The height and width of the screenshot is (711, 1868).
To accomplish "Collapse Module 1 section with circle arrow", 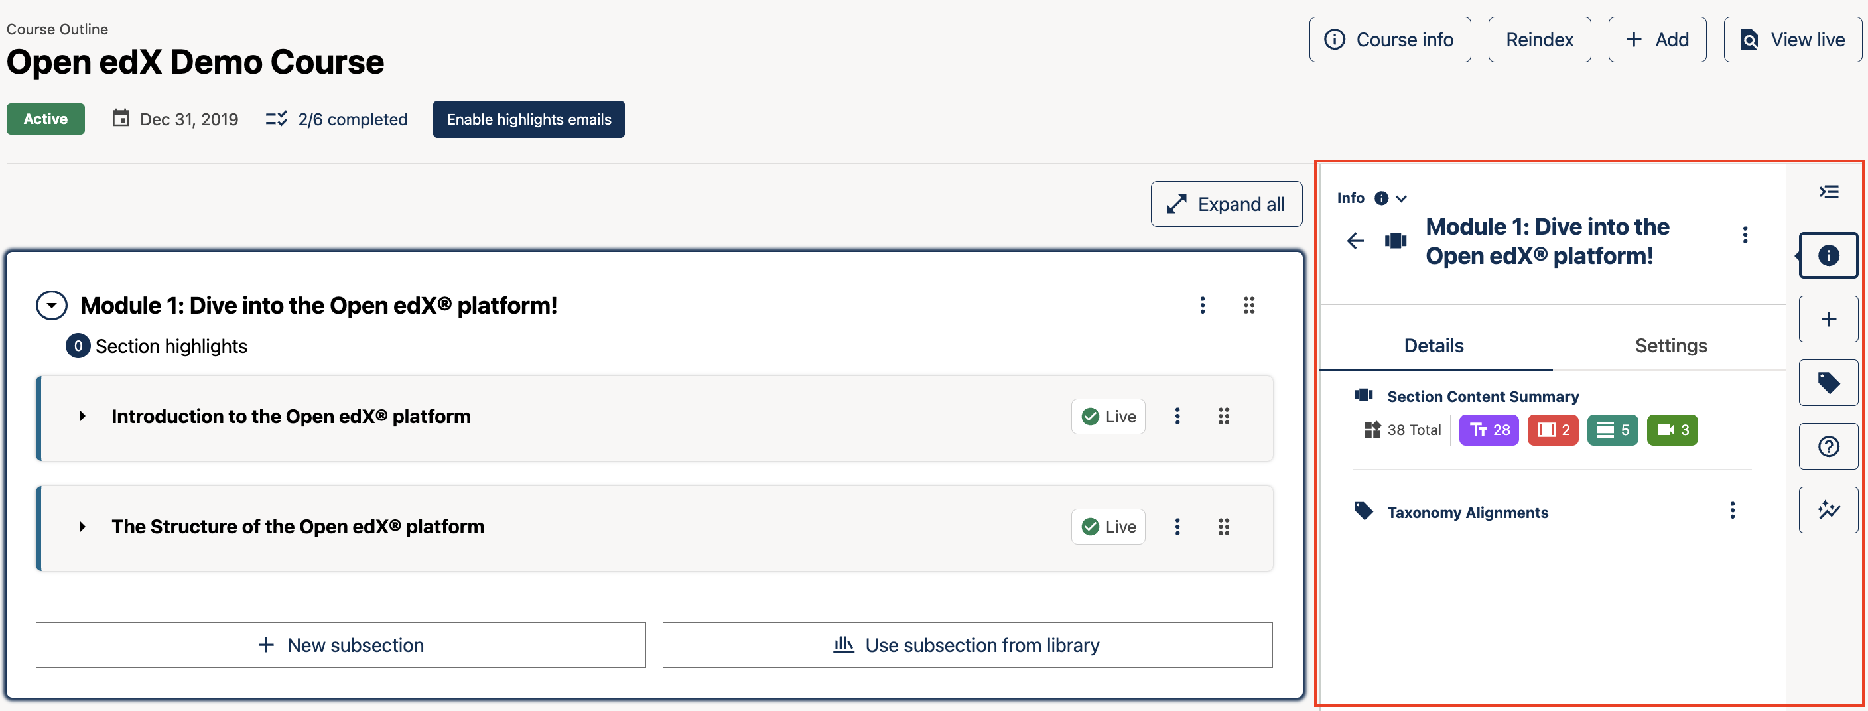I will [x=52, y=306].
